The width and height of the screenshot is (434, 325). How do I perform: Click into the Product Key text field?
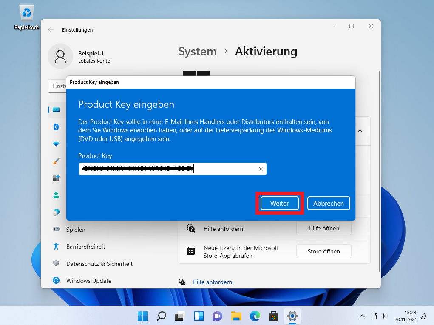(170, 169)
